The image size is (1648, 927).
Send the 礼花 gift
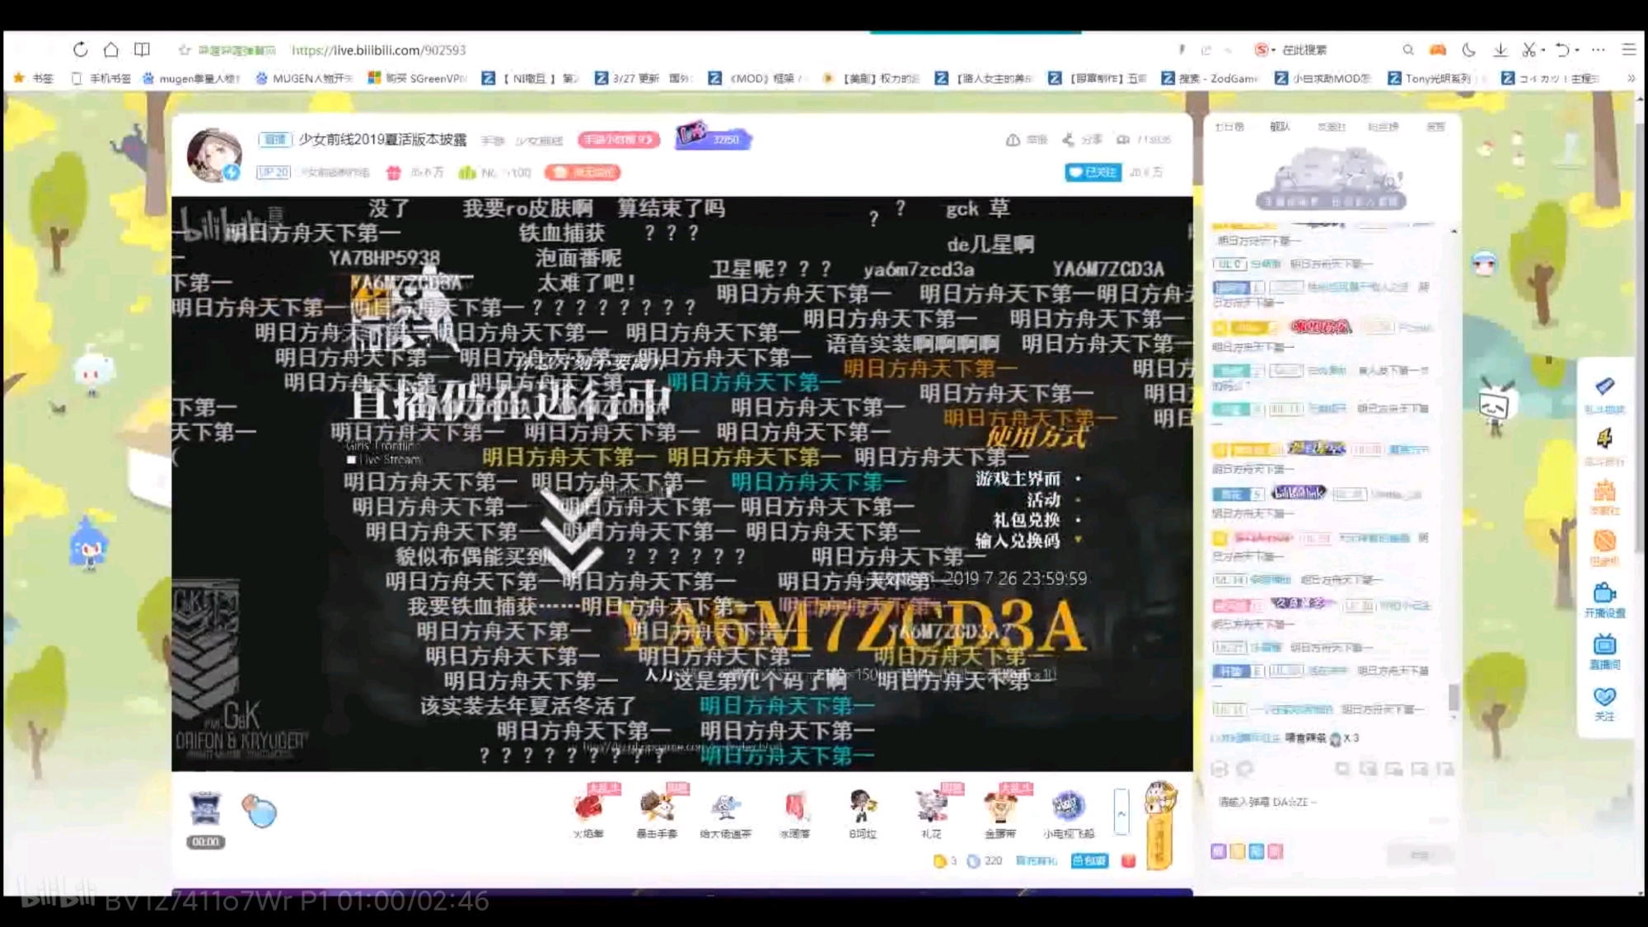click(931, 812)
